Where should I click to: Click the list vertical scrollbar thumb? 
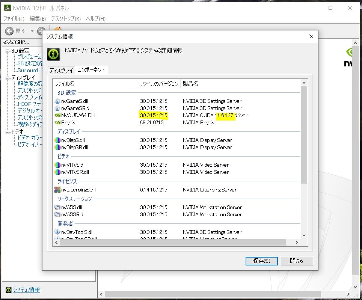point(304,135)
